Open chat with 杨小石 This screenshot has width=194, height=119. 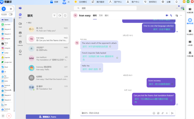[48, 29]
